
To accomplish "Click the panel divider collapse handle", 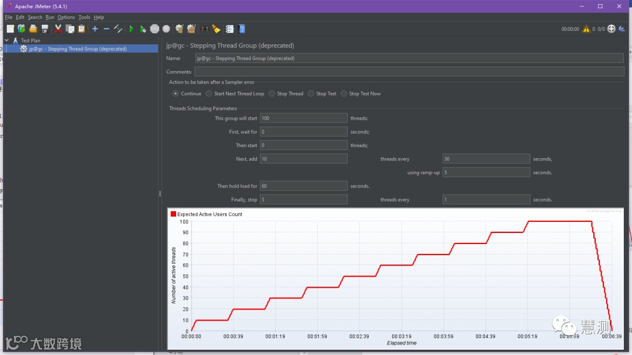I will click(160, 194).
